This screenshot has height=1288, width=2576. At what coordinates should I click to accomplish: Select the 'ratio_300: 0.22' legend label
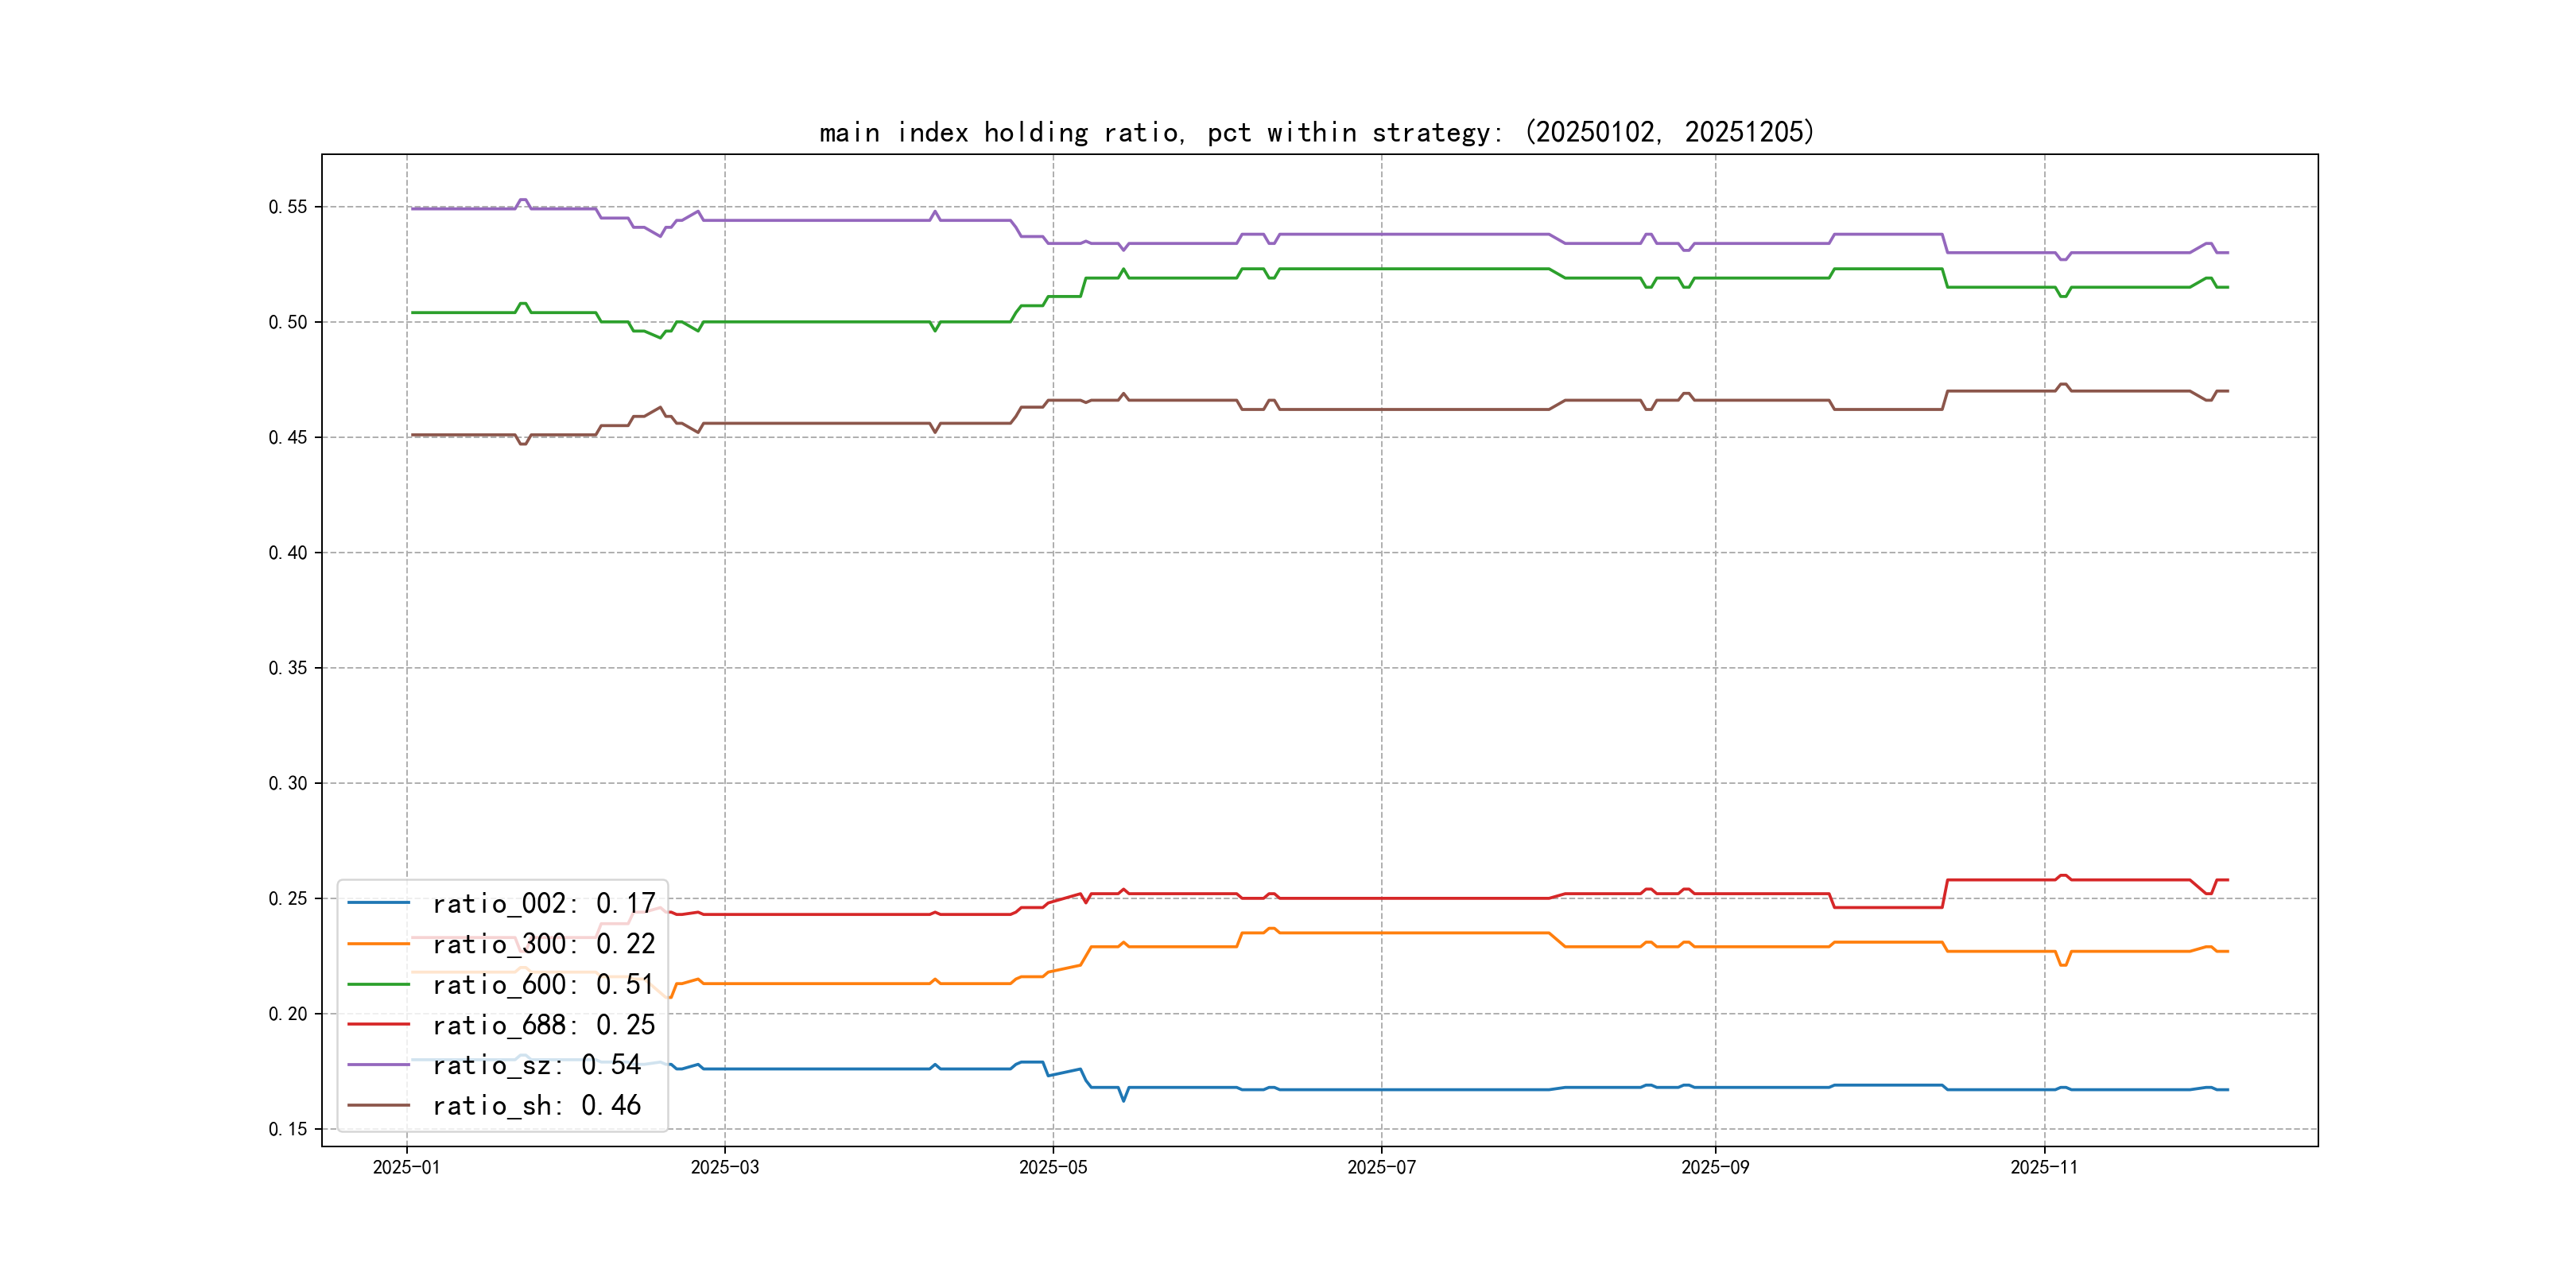[x=543, y=943]
